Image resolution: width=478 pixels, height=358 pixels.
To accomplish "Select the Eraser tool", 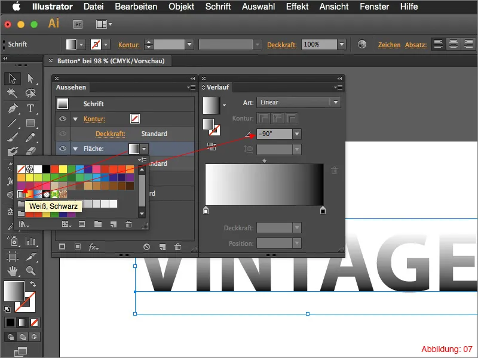I will click(x=30, y=151).
